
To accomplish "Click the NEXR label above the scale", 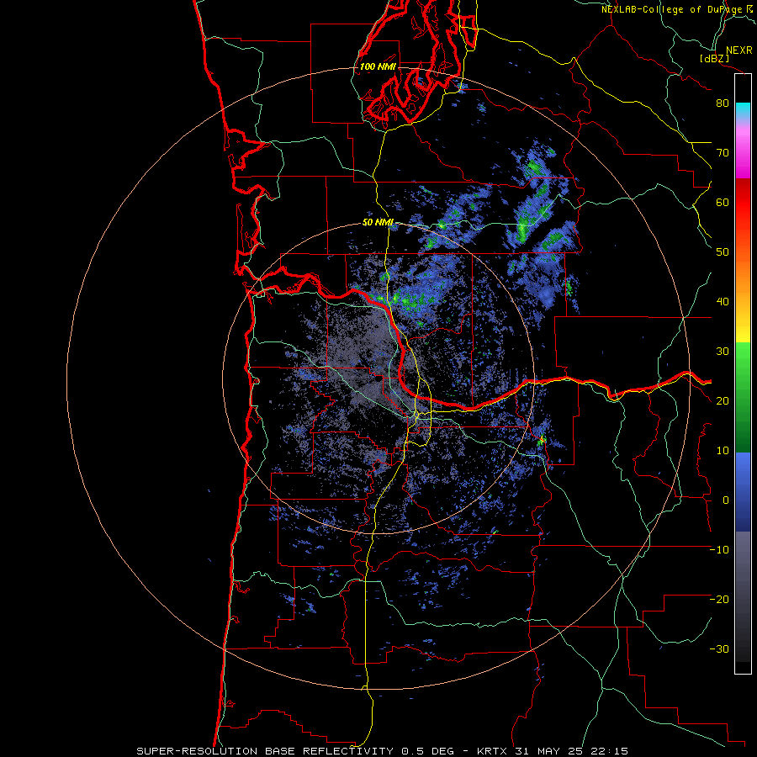I will pyautogui.click(x=738, y=50).
